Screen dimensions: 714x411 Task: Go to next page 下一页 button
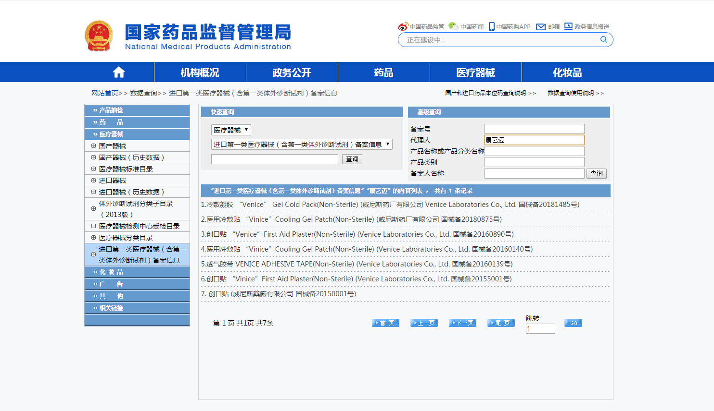462,323
